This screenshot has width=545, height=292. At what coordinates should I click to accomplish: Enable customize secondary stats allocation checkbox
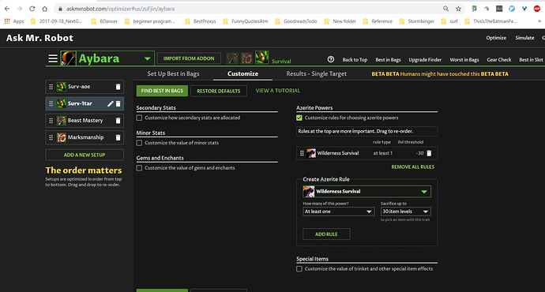pos(139,118)
